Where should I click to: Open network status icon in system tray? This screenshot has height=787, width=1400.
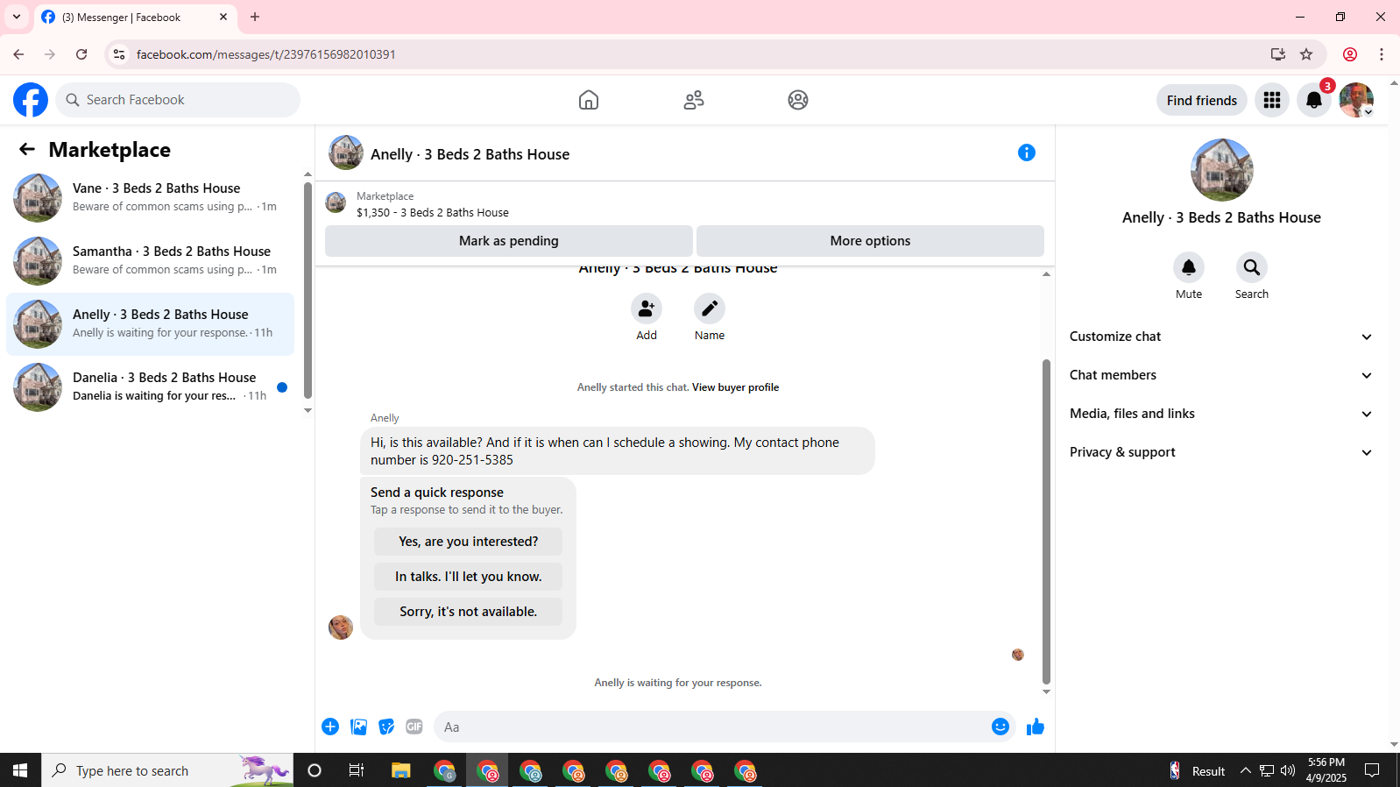pyautogui.click(x=1267, y=771)
